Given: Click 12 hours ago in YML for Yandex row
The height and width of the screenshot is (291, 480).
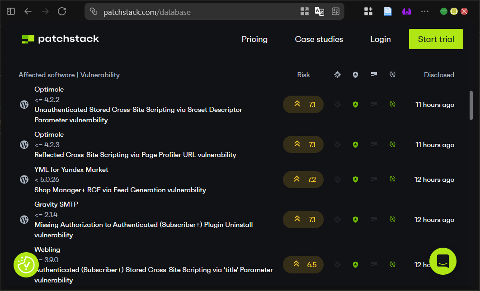Looking at the screenshot, I should (434, 180).
